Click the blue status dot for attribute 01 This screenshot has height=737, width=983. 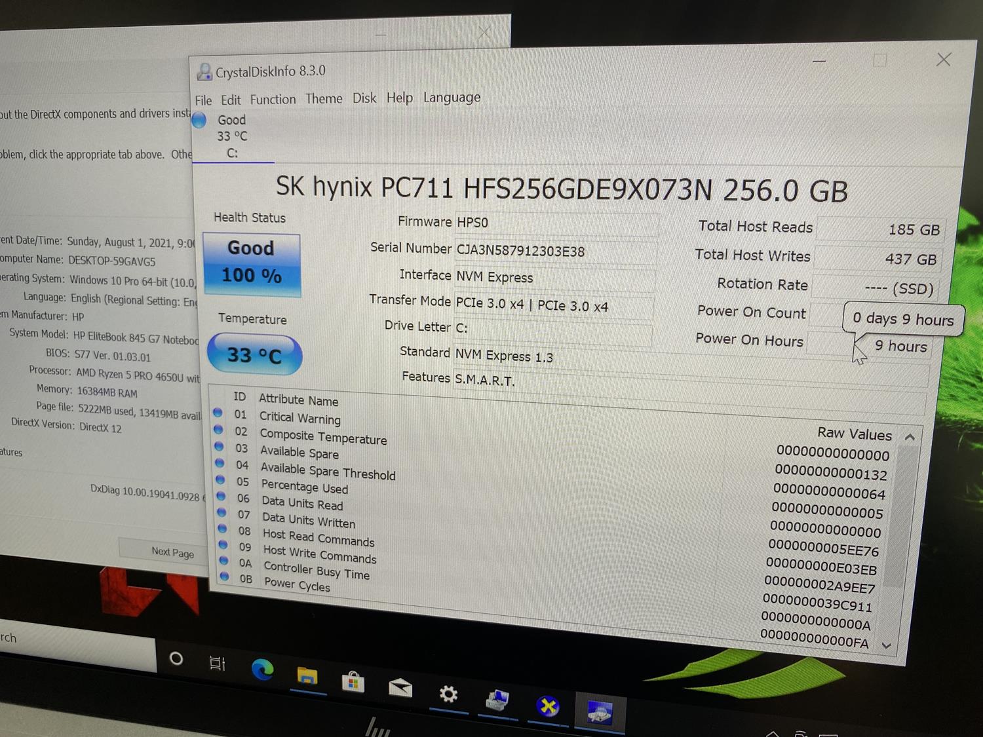pos(218,413)
